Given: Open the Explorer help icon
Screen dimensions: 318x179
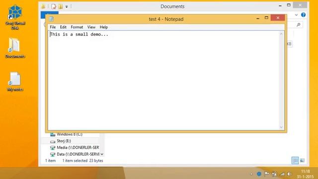Looking at the screenshot, I should pyautogui.click(x=303, y=15).
